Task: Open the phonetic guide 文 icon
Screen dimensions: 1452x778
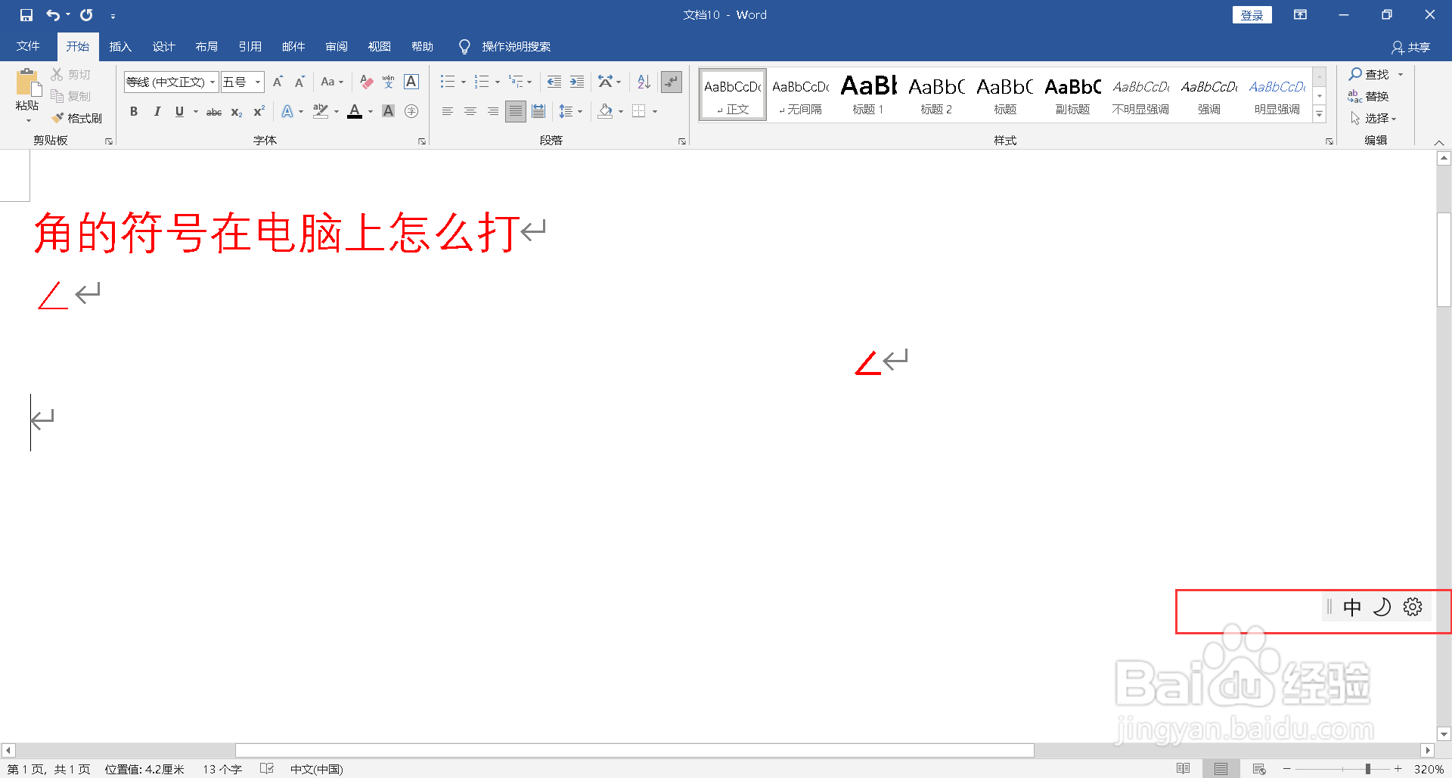Action: pyautogui.click(x=389, y=82)
